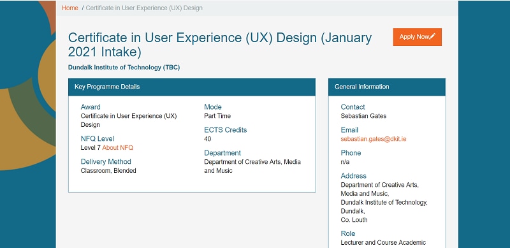Screen dimensions: 510x248
Task: Email sebastian.gates@dkit.ie link
Action: 374,139
